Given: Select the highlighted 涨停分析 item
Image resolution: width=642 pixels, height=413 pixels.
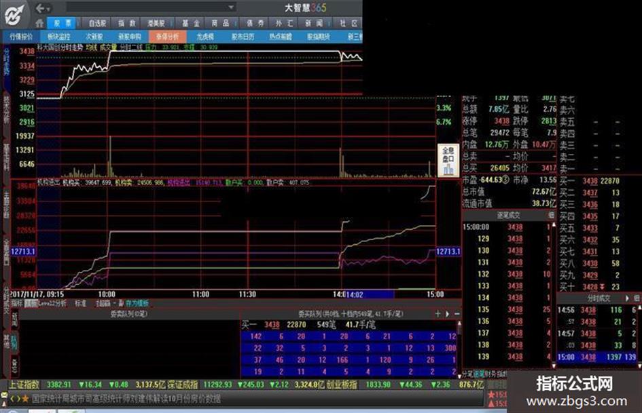Looking at the screenshot, I should 167,37.
